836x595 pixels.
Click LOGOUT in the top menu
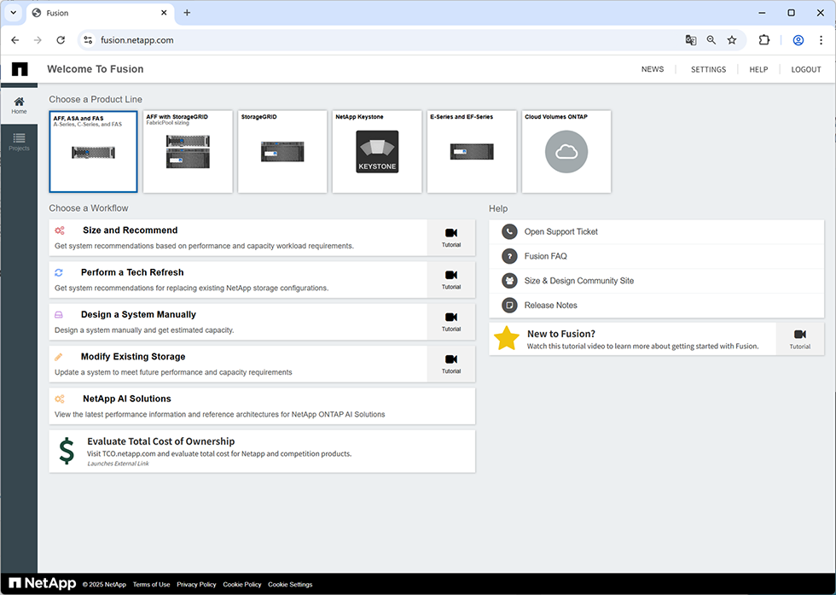pyautogui.click(x=806, y=69)
